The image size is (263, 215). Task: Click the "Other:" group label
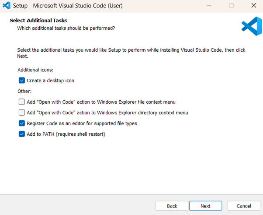[x=24, y=91]
